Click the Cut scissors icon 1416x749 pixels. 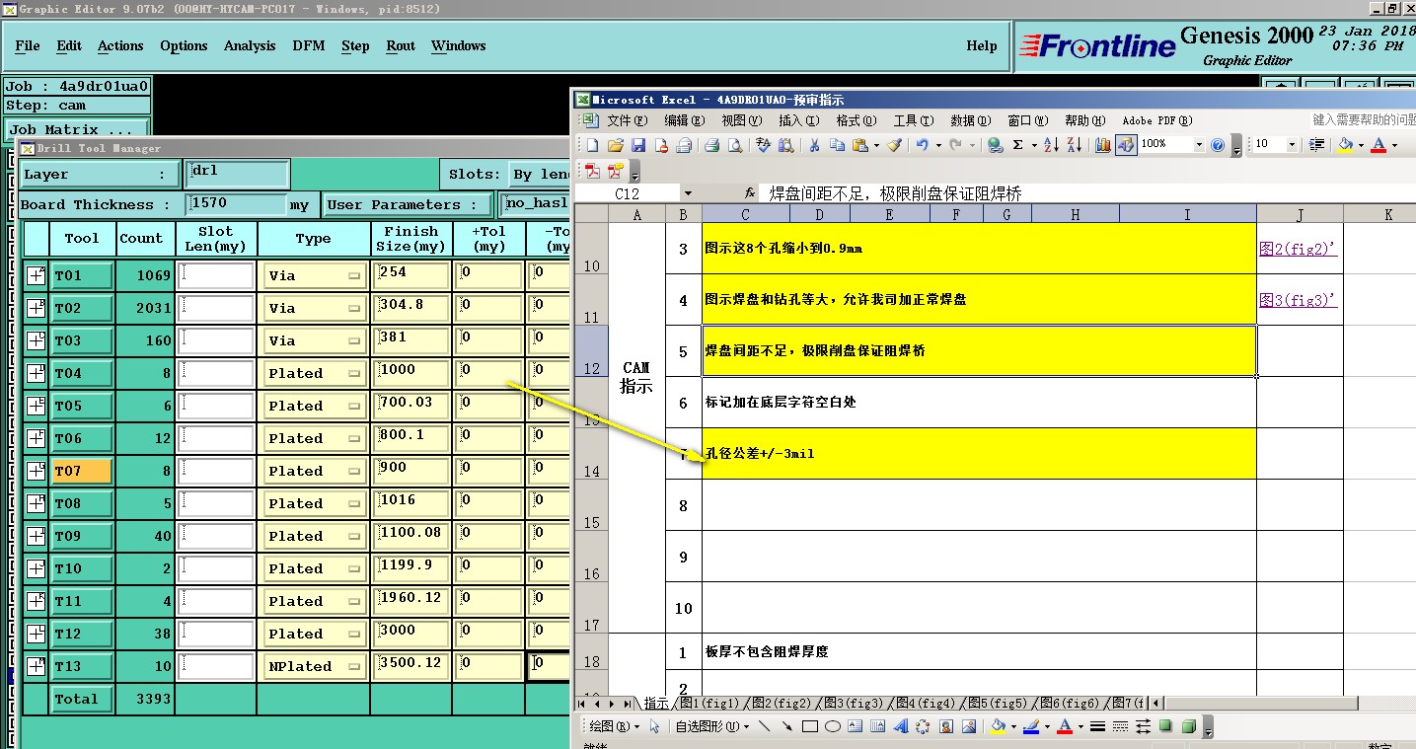pos(813,144)
